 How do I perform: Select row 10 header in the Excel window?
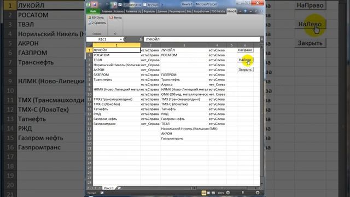click(90, 94)
